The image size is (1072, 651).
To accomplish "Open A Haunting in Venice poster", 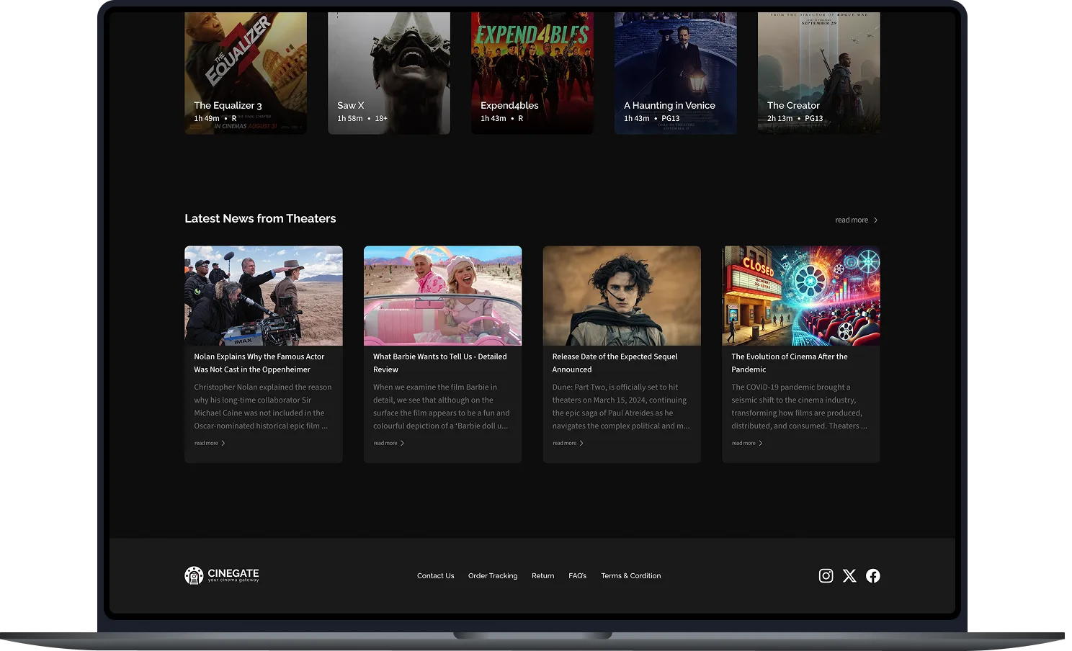I will (676, 73).
